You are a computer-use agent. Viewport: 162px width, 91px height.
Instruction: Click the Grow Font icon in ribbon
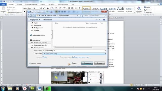point(41,8)
